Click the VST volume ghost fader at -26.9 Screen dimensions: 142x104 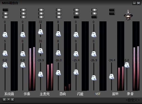(94, 78)
